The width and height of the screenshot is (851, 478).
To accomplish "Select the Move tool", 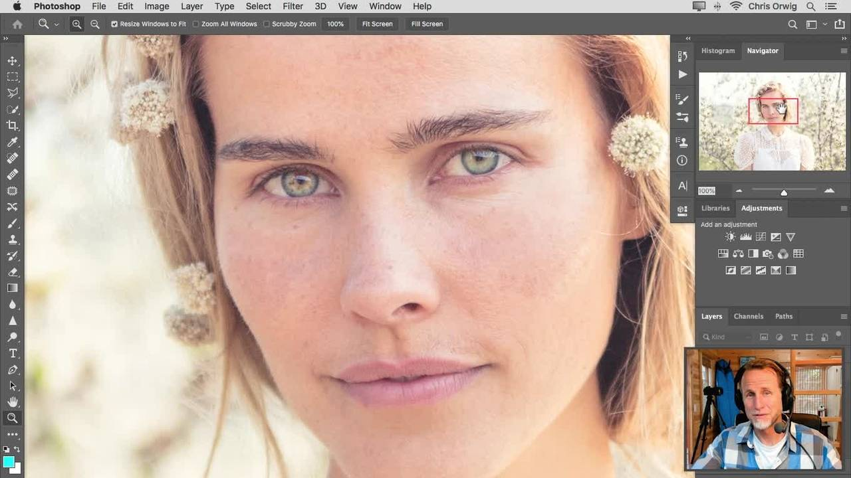I will click(13, 61).
